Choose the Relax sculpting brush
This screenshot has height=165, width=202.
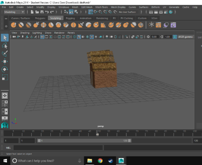29,25
